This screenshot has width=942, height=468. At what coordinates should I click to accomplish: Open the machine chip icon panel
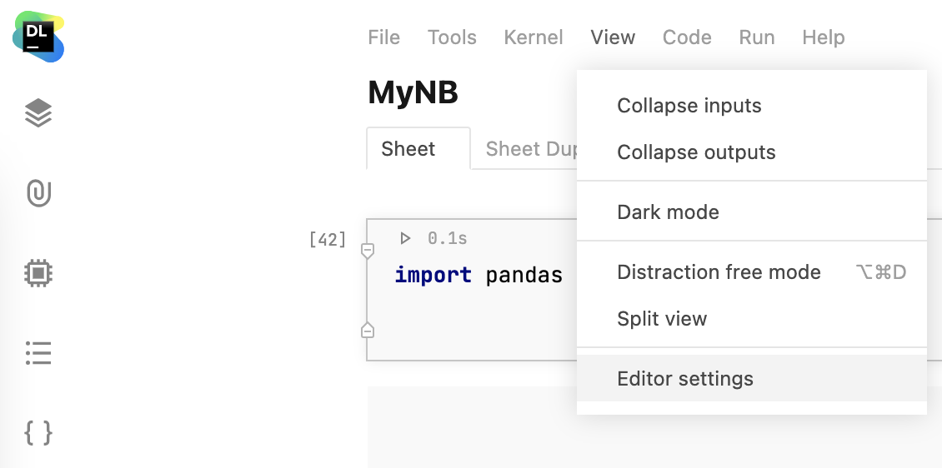[38, 272]
